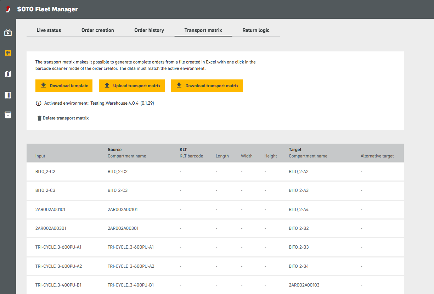This screenshot has height=294, width=434.
Task: Click the Download template button
Action: tap(64, 86)
